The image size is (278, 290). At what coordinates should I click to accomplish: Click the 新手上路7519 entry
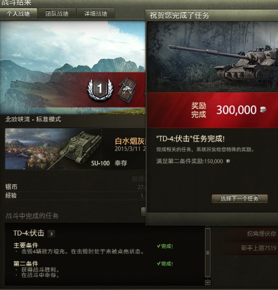(x=259, y=248)
